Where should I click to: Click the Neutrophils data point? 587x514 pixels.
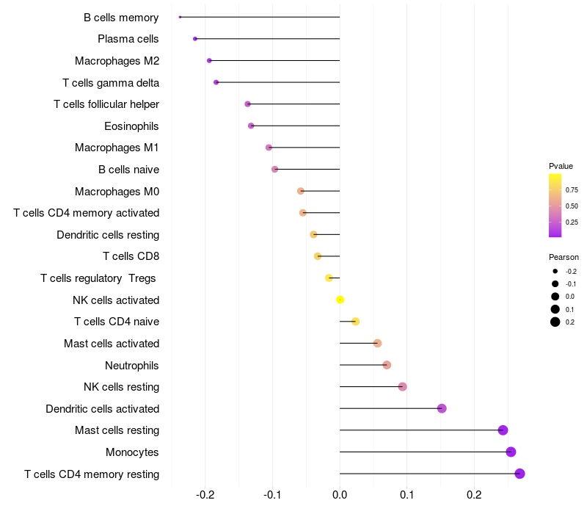387,365
